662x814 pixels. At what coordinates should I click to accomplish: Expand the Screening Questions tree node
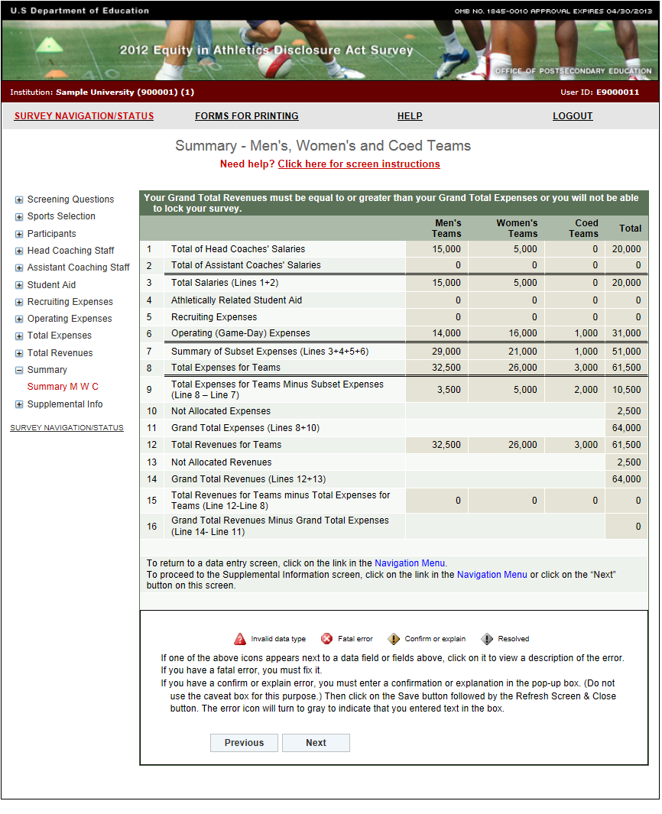19,199
